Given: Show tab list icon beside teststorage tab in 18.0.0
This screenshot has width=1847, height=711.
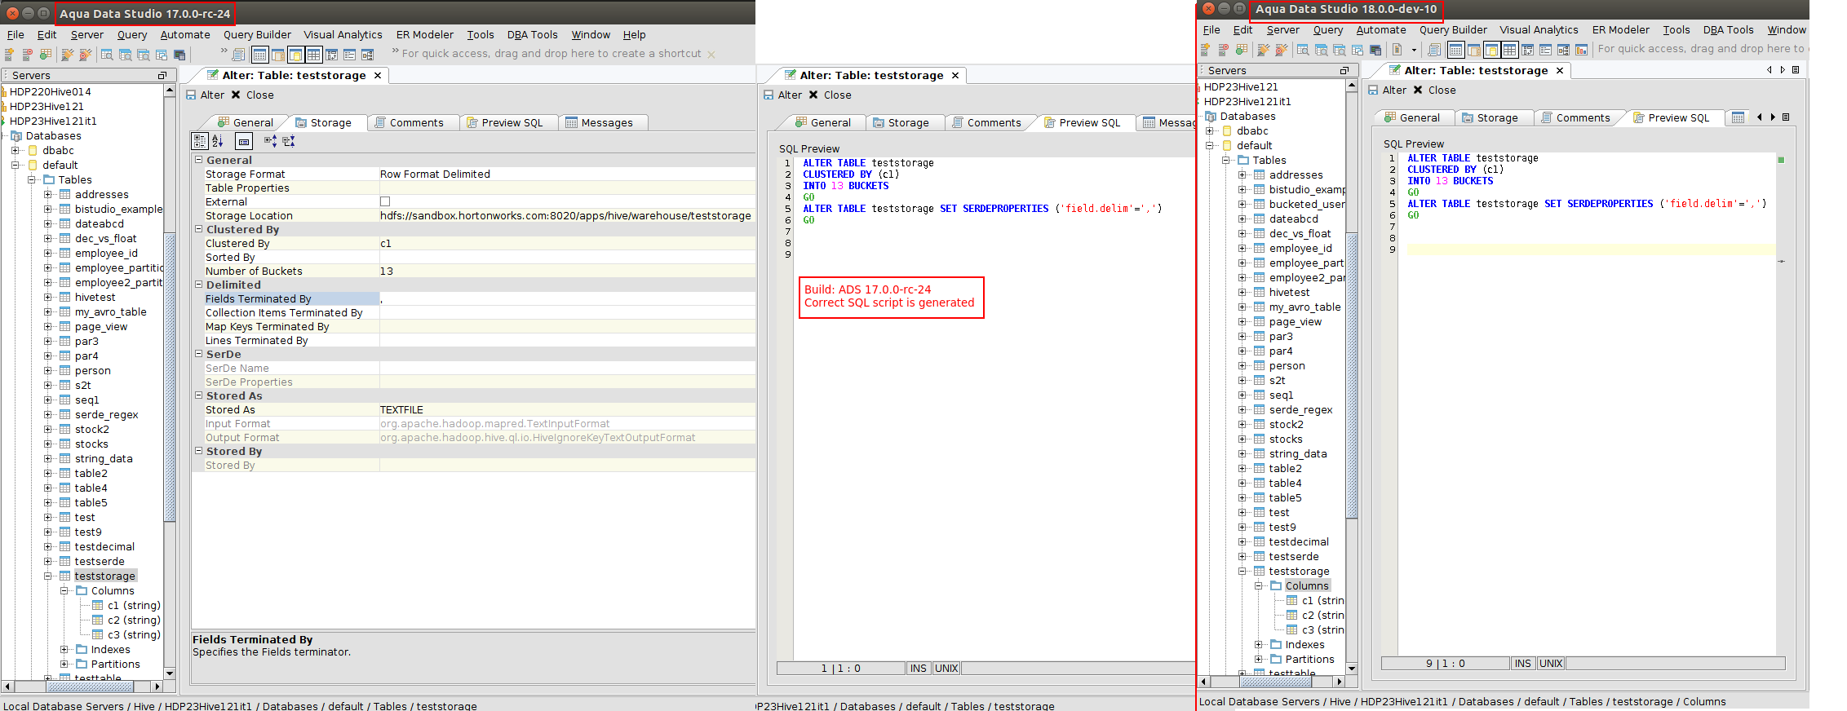Looking at the screenshot, I should pyautogui.click(x=1796, y=70).
